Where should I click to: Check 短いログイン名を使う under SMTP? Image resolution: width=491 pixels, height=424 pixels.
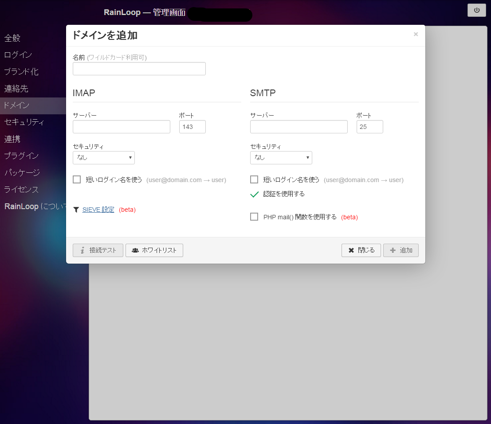coord(254,179)
